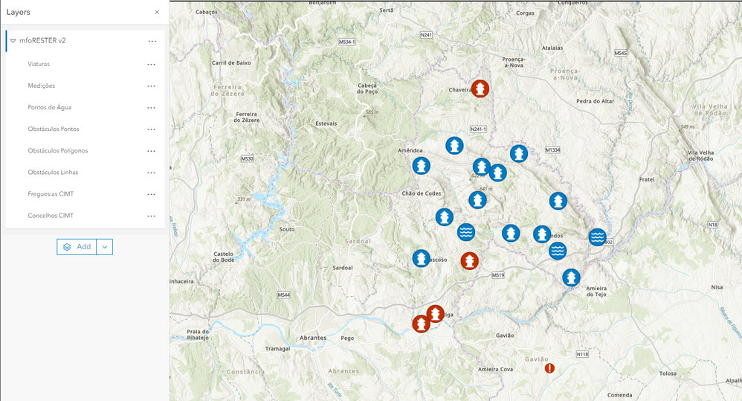Open options menu for mfoRESTER v2 group

coord(152,41)
